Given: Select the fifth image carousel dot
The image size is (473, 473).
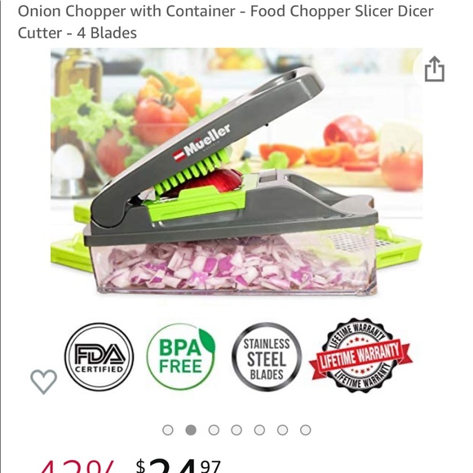Looking at the screenshot, I should tap(259, 430).
